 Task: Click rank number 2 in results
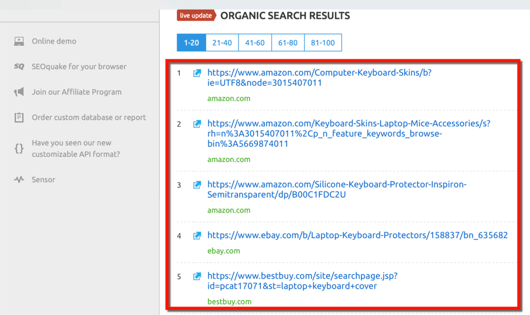(x=179, y=124)
